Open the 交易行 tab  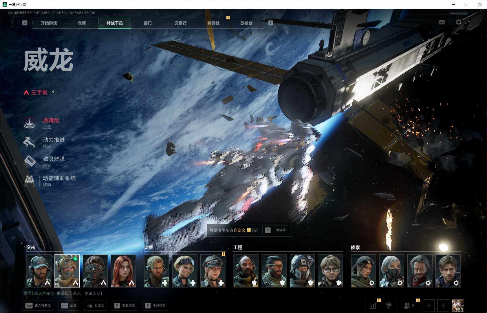point(181,23)
